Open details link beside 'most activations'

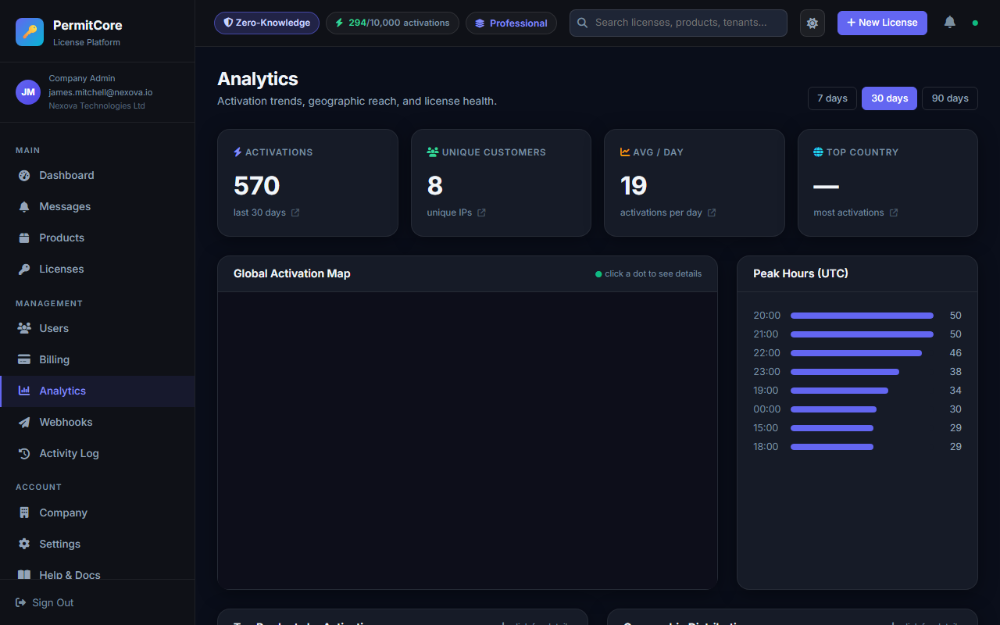[894, 212]
